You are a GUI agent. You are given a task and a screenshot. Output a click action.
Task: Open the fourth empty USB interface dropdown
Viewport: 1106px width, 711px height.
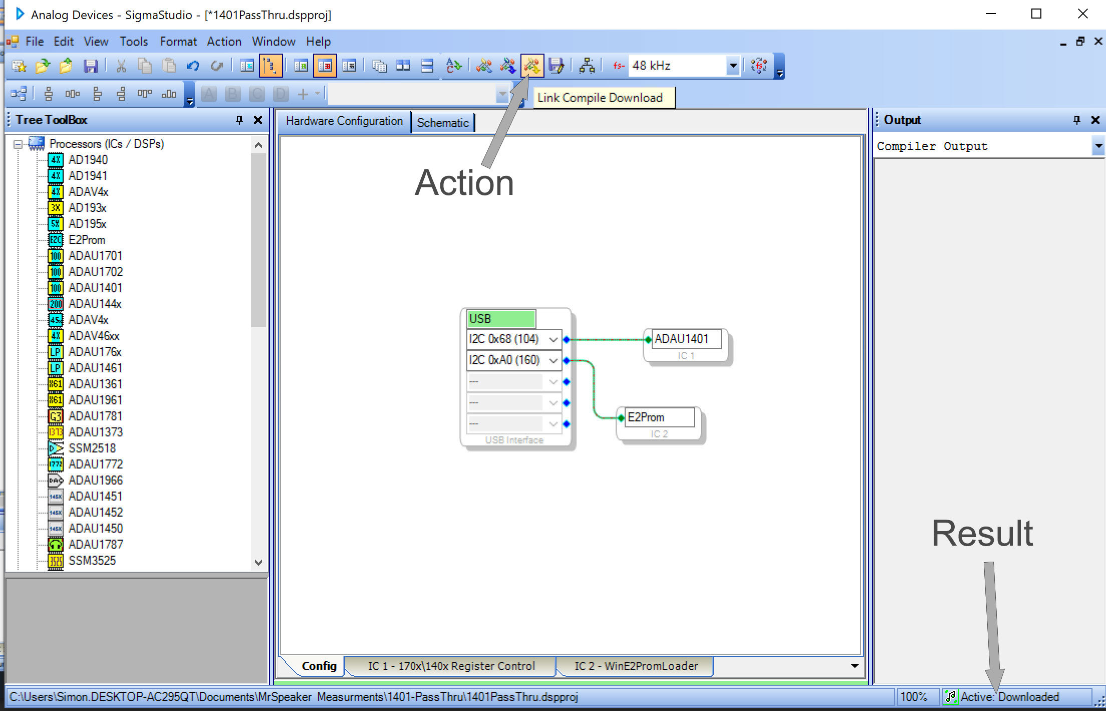coord(553,403)
